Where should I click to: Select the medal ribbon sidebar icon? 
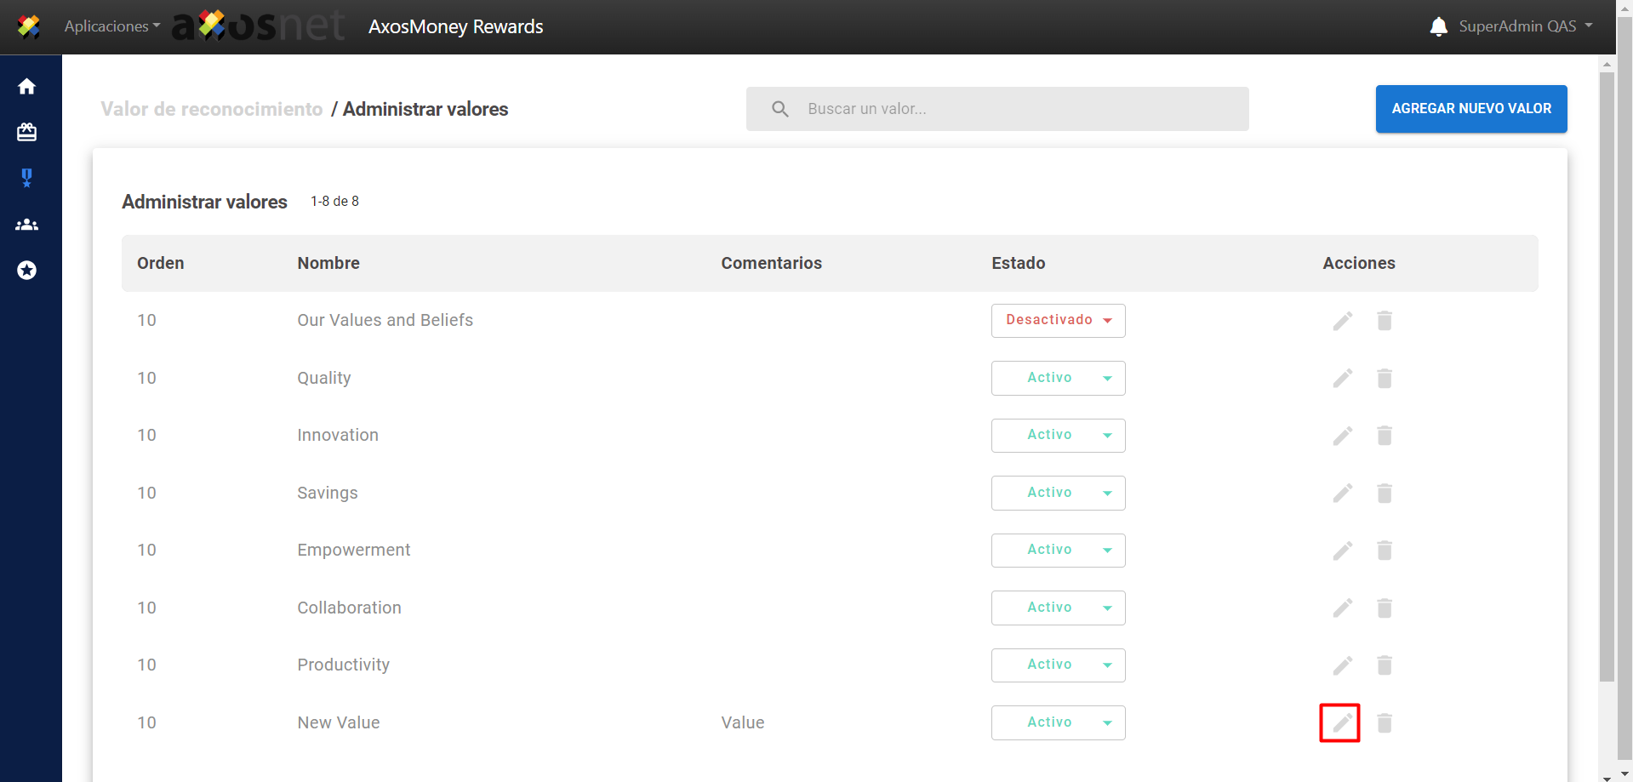coord(27,178)
